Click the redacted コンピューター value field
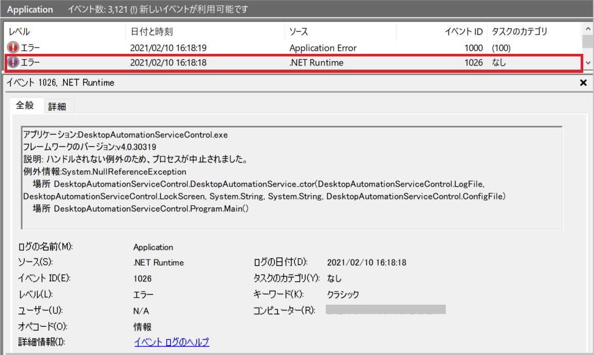 (x=386, y=309)
